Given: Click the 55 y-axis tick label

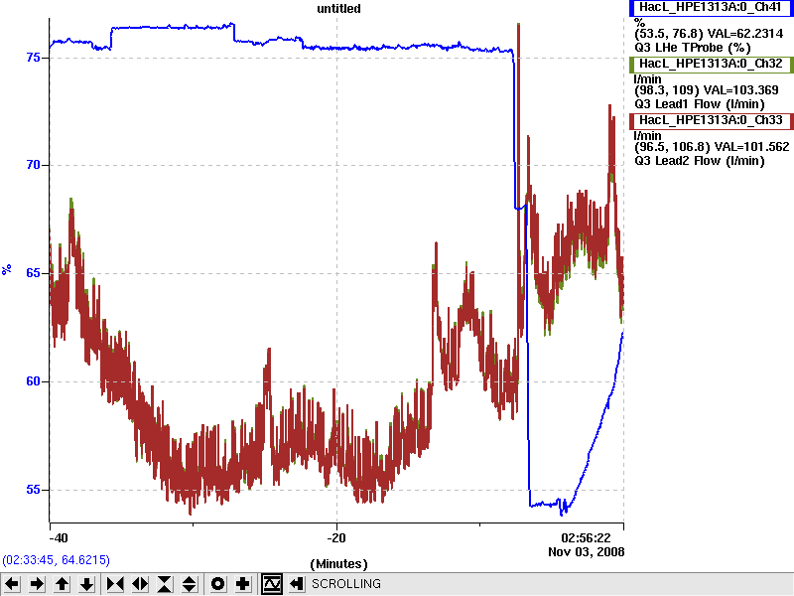Looking at the screenshot, I should [33, 490].
